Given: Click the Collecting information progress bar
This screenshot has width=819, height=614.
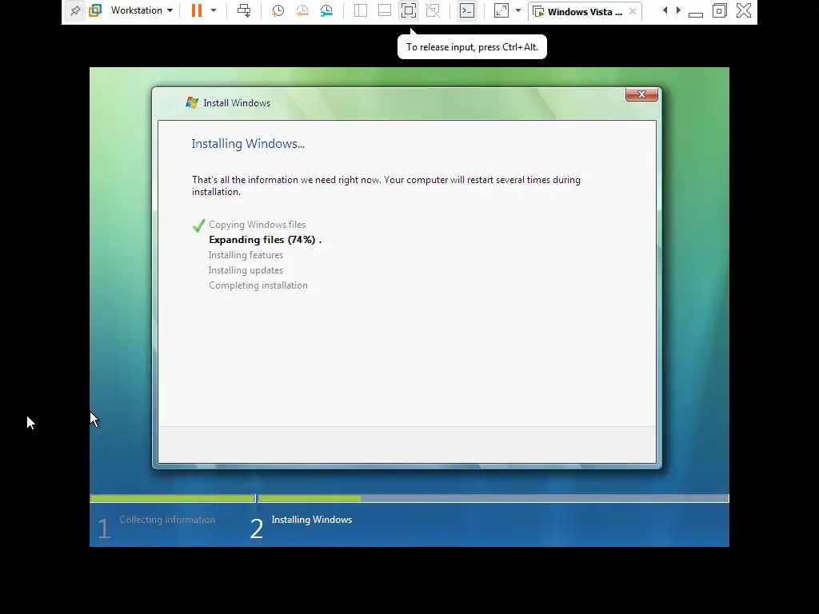Looking at the screenshot, I should tap(173, 499).
